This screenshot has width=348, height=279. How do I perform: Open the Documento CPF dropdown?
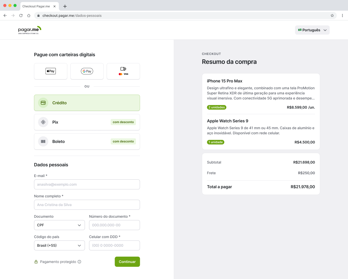[x=59, y=225]
